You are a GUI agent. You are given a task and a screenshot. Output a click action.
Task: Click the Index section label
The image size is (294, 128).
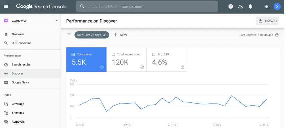[7, 95]
